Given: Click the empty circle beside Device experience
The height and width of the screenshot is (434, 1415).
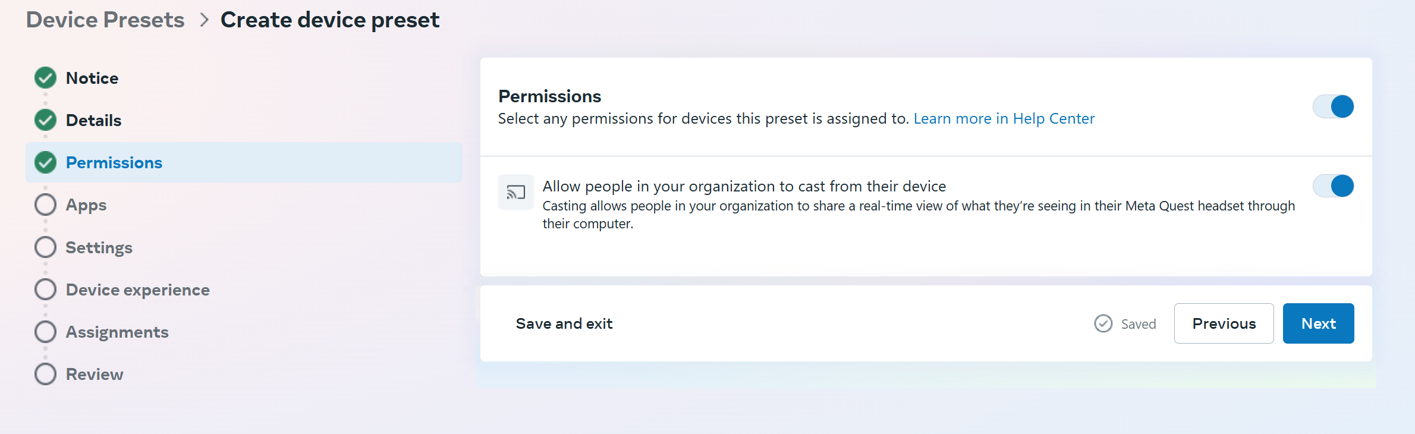Looking at the screenshot, I should tap(45, 290).
